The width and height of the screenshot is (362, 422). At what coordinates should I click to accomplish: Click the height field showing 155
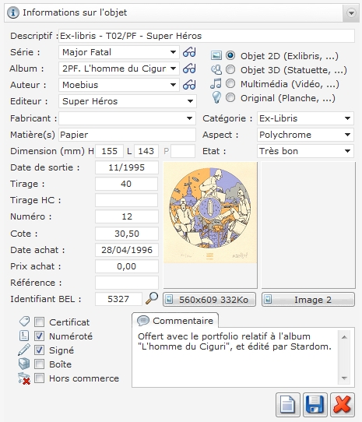click(109, 151)
